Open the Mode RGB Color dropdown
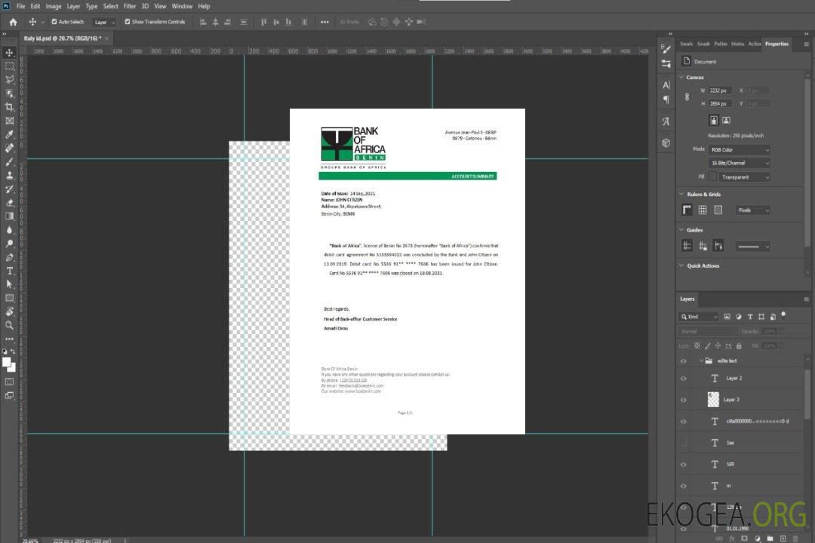The image size is (815, 543). [739, 149]
